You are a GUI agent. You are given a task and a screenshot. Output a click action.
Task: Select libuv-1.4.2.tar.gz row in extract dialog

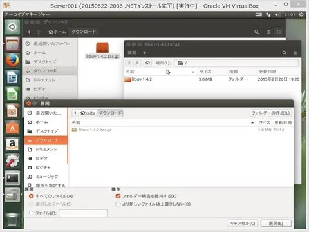coord(181,130)
